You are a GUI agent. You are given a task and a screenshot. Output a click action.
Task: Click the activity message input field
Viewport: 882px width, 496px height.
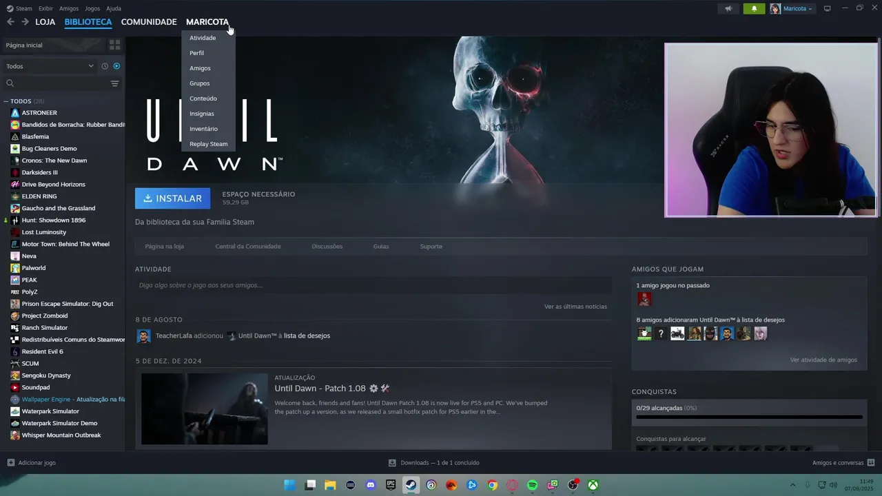pos(373,285)
